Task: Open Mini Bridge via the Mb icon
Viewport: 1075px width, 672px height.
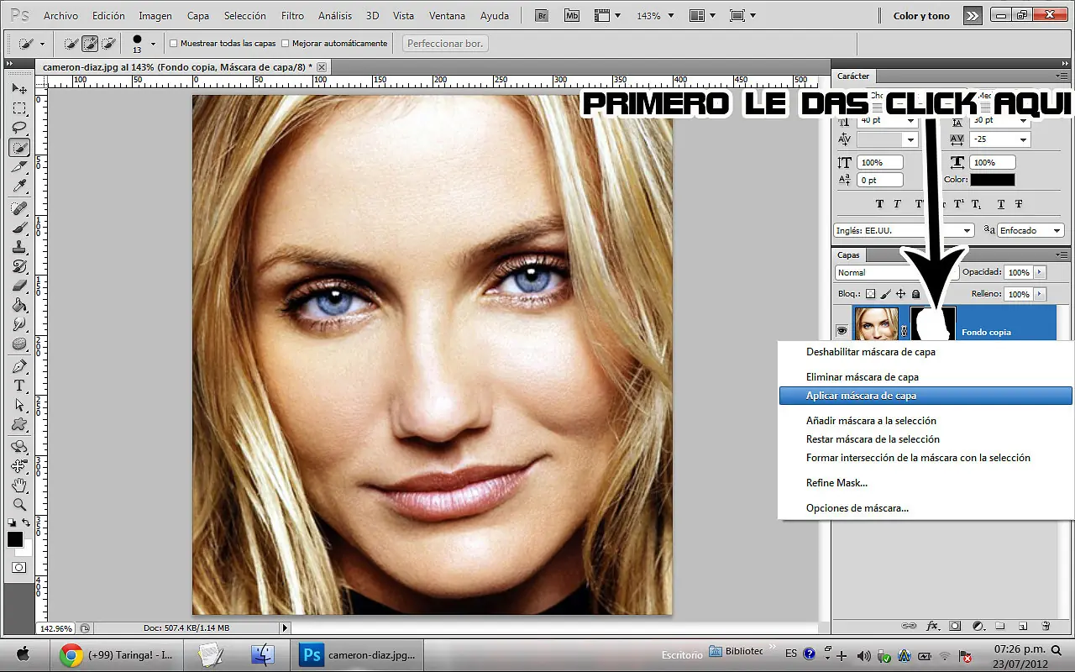Action: click(x=571, y=15)
